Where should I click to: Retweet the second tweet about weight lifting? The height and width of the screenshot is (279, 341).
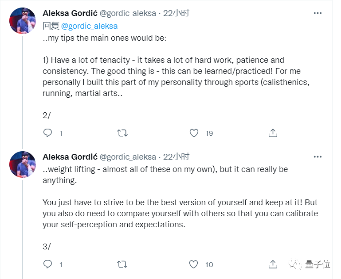point(122,264)
